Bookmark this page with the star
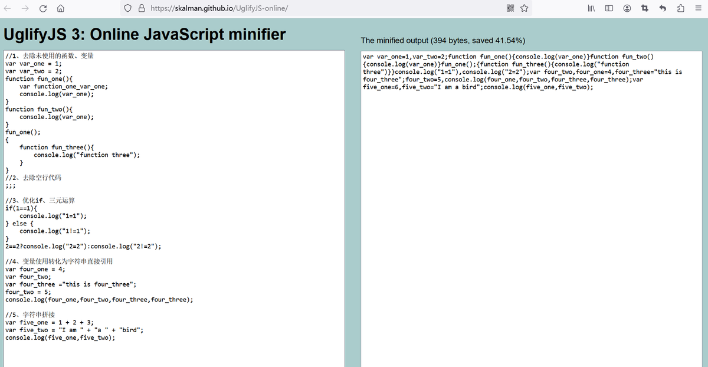The height and width of the screenshot is (367, 708). 524,8
